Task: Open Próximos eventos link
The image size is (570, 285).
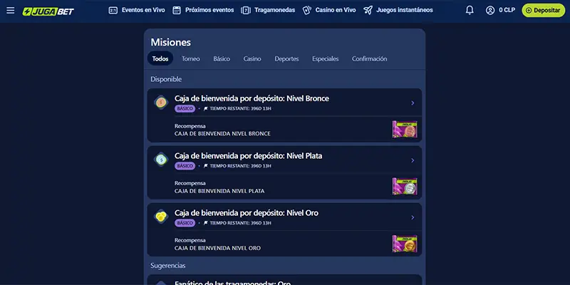Action: (x=209, y=10)
